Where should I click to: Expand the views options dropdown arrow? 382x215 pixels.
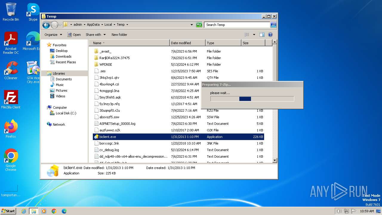point(254,35)
